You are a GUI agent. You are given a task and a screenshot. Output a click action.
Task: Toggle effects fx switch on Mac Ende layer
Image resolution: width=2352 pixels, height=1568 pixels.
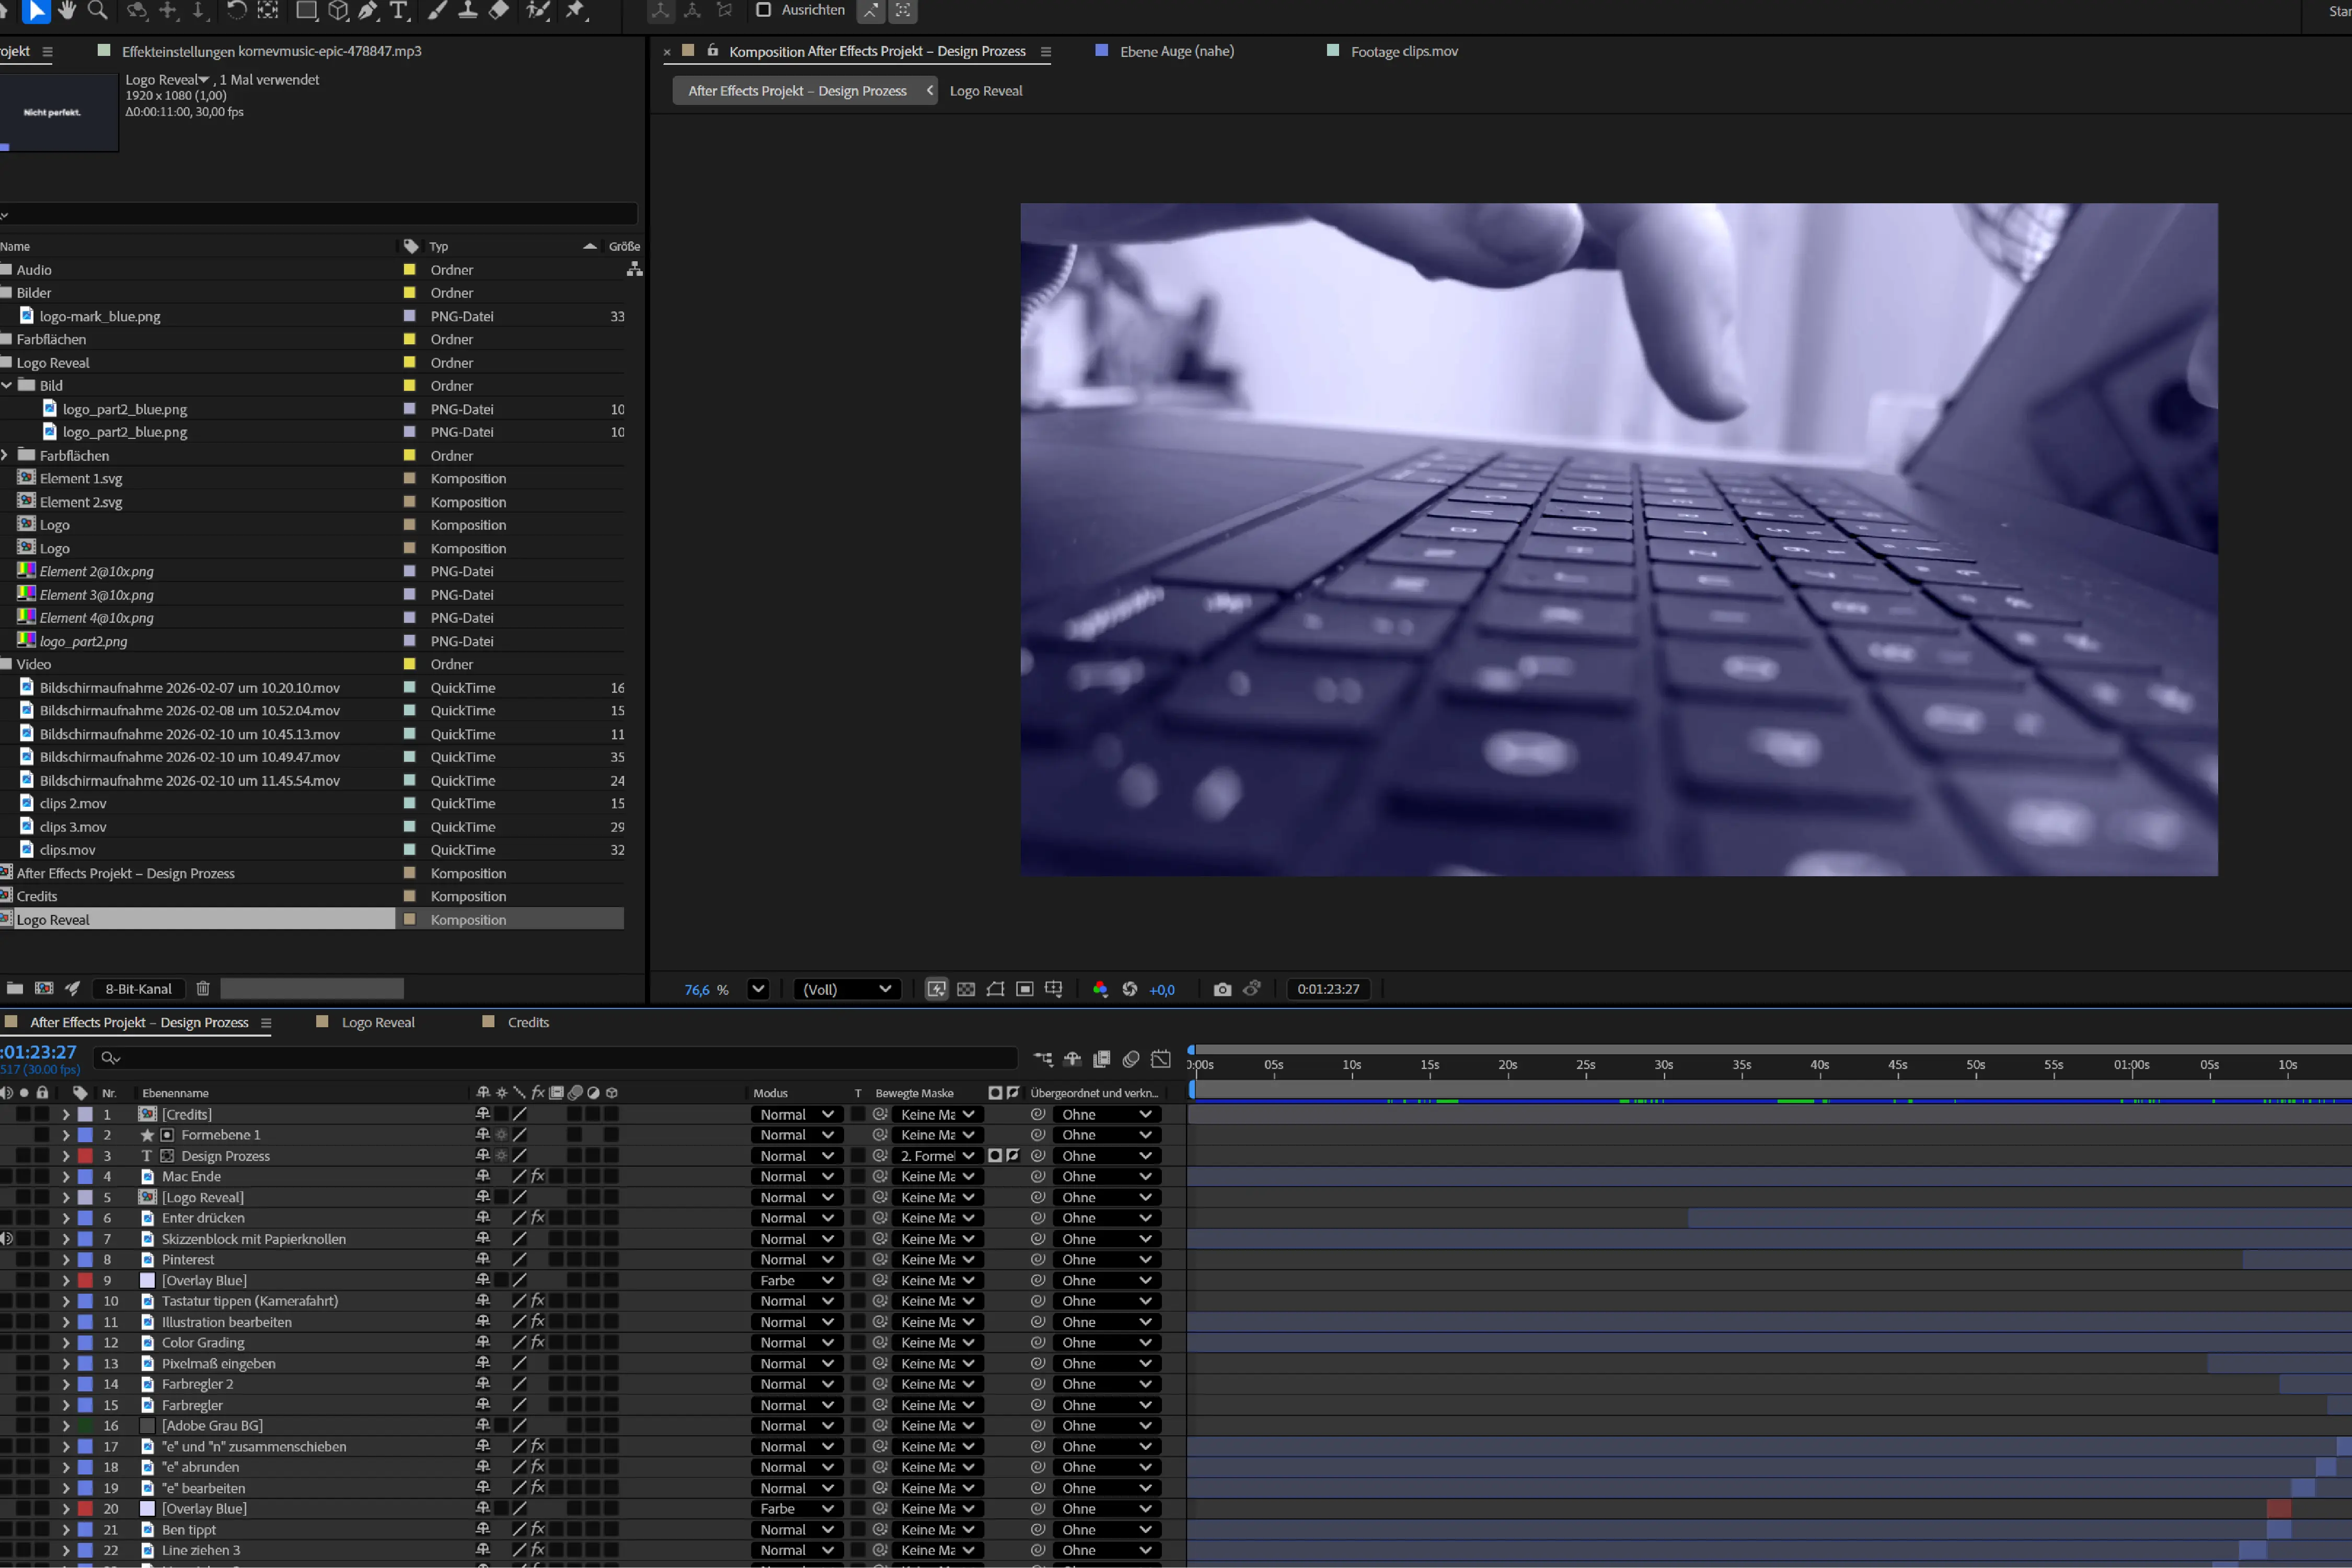537,1176
